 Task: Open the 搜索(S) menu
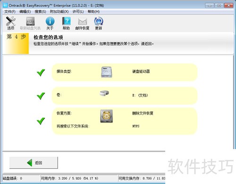click(x=40, y=12)
